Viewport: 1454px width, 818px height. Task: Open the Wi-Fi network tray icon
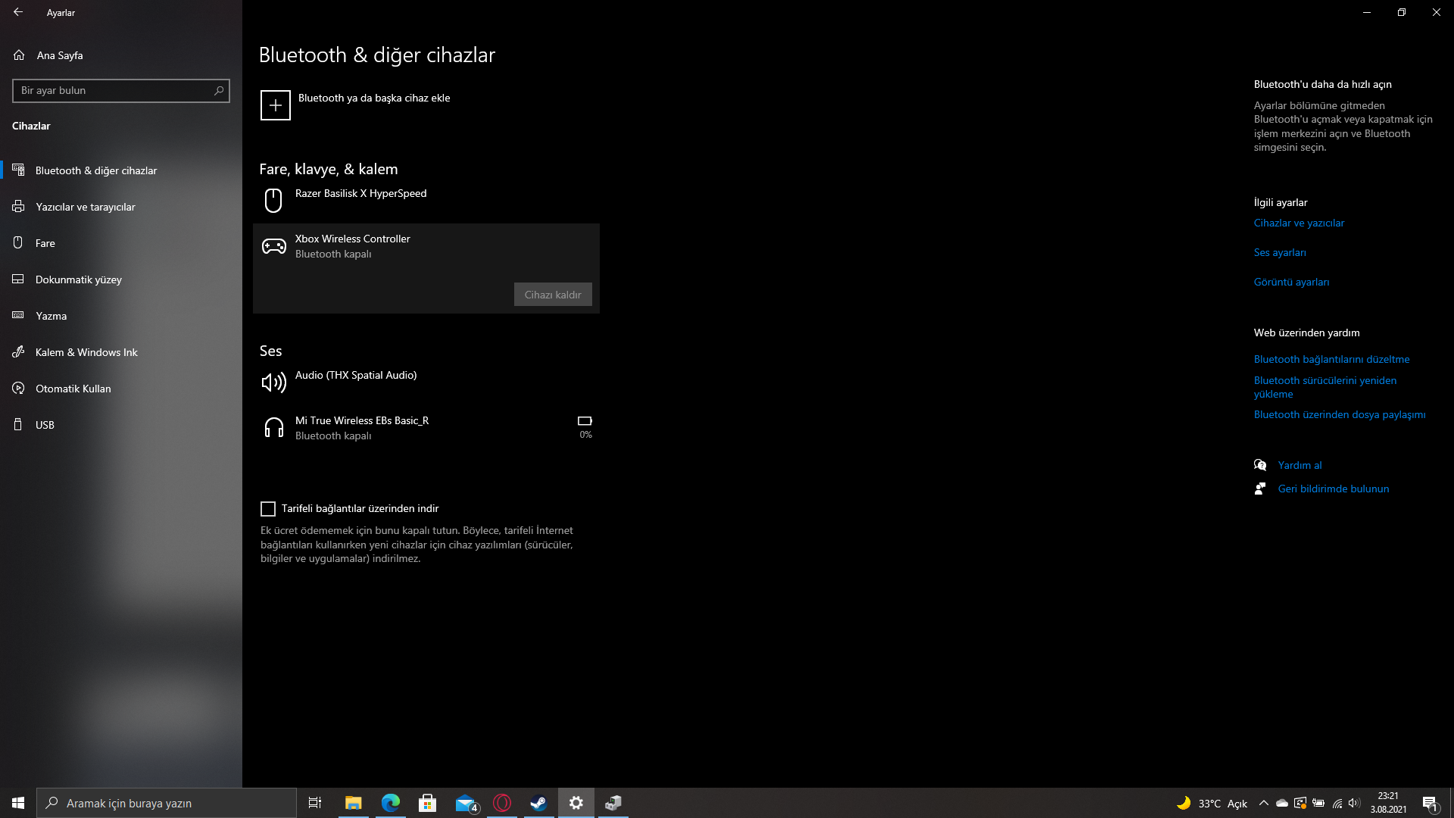coord(1337,803)
